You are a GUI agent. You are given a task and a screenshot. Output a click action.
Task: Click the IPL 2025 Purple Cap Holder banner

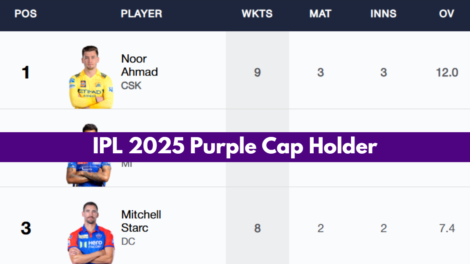click(235, 147)
